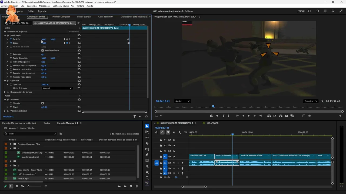Select the Hand tool
The image size is (346, 194).
pos(147,172)
